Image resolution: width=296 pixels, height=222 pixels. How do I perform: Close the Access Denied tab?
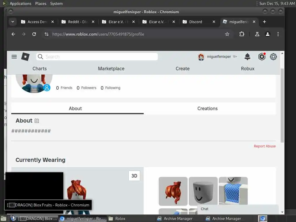click(x=53, y=22)
